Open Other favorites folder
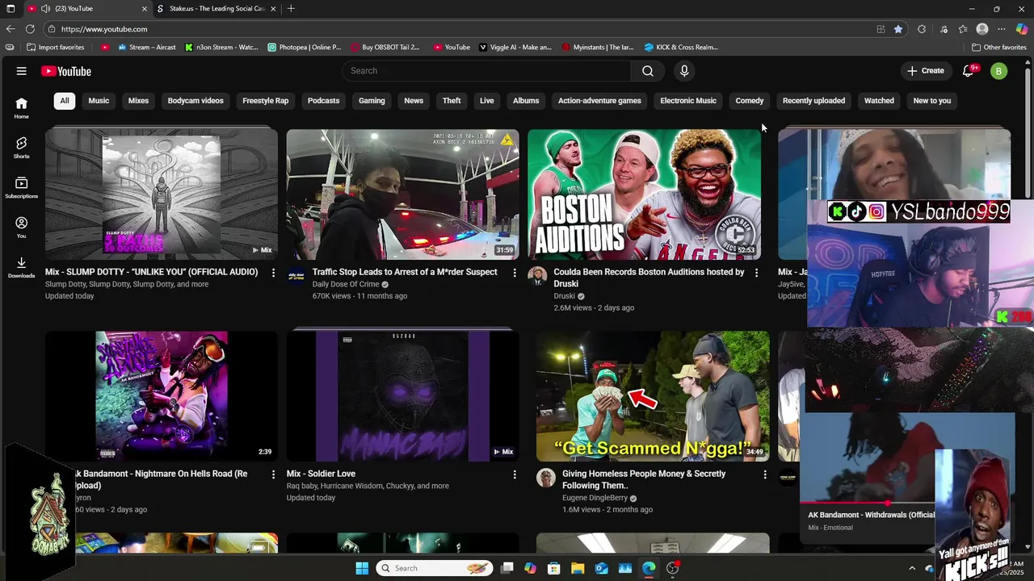The image size is (1034, 581). (999, 48)
